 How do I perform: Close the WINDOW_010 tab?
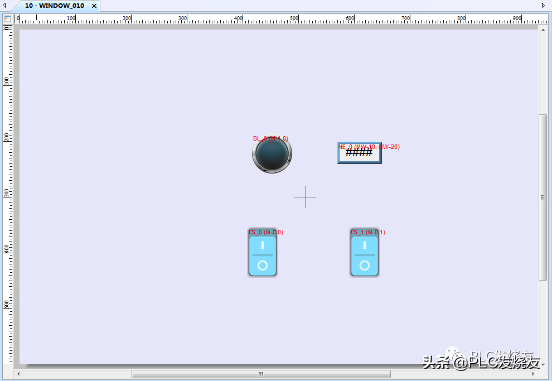point(94,6)
